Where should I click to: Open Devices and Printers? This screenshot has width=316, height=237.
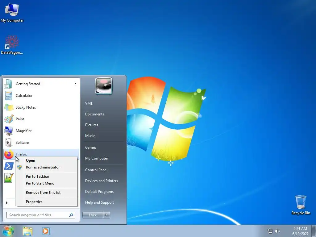click(x=101, y=181)
